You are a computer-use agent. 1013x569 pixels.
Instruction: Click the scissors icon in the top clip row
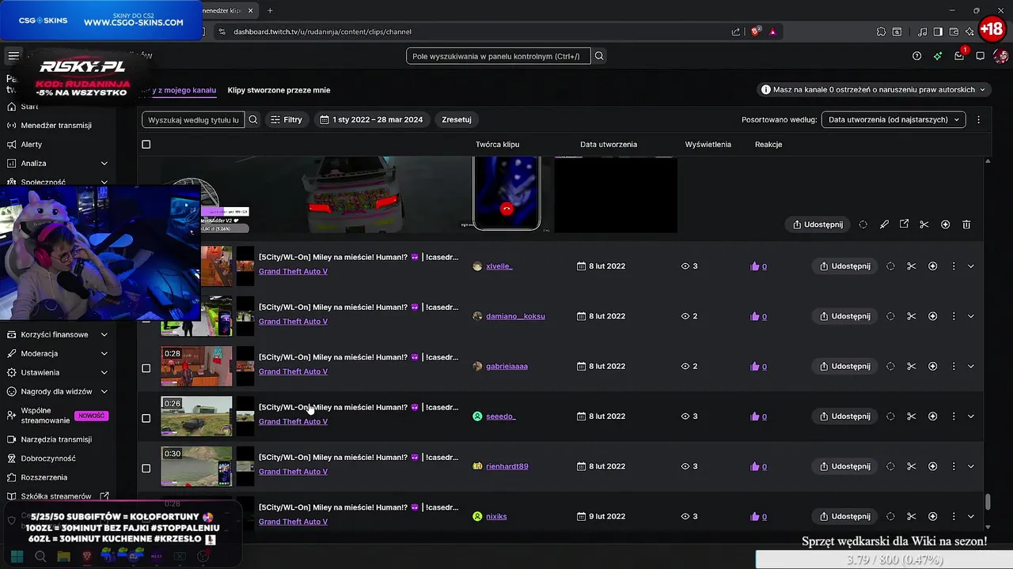924,224
